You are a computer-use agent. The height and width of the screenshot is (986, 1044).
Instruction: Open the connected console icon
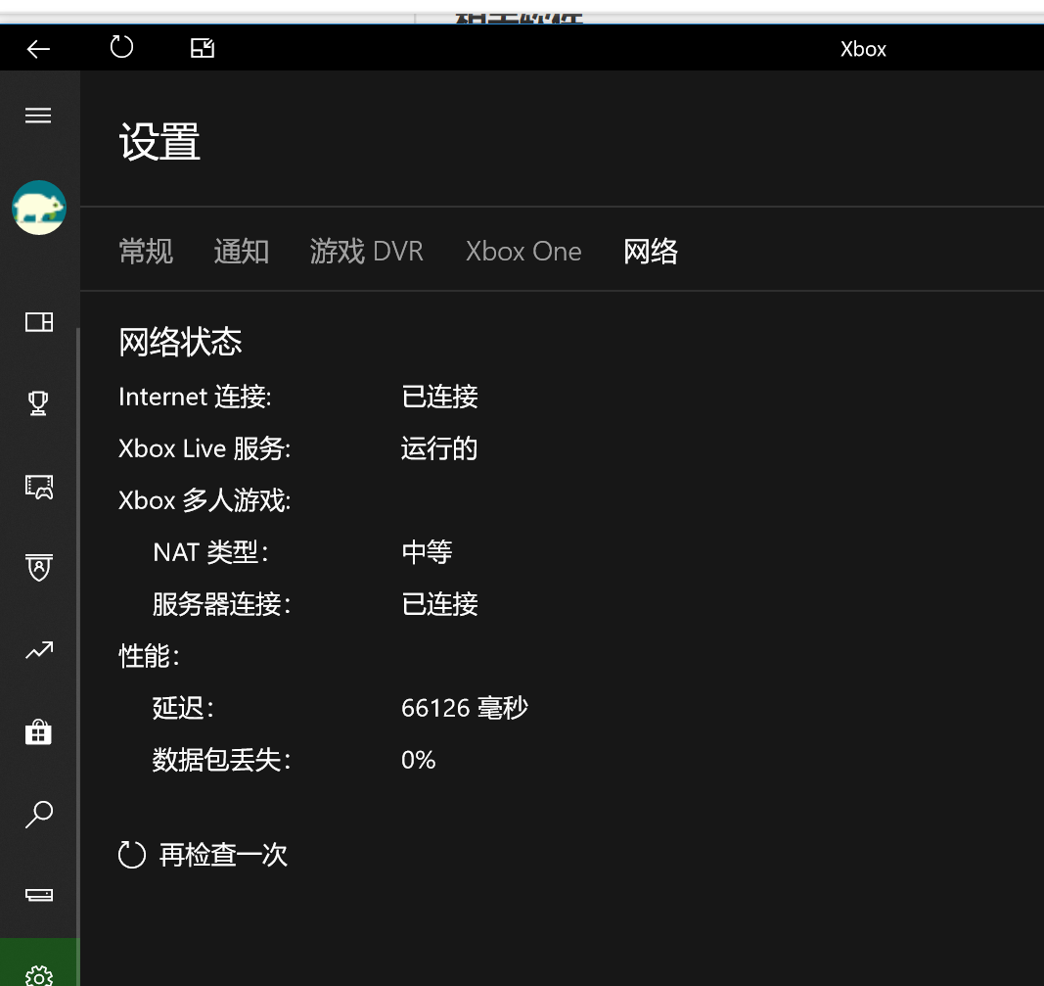coord(38,894)
